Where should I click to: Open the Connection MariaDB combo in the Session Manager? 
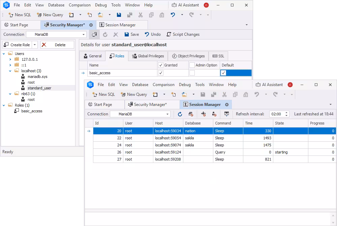(140, 114)
